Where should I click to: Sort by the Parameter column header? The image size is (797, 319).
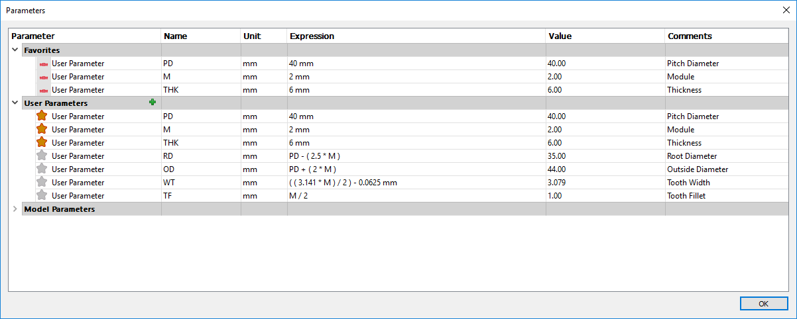pyautogui.click(x=85, y=36)
